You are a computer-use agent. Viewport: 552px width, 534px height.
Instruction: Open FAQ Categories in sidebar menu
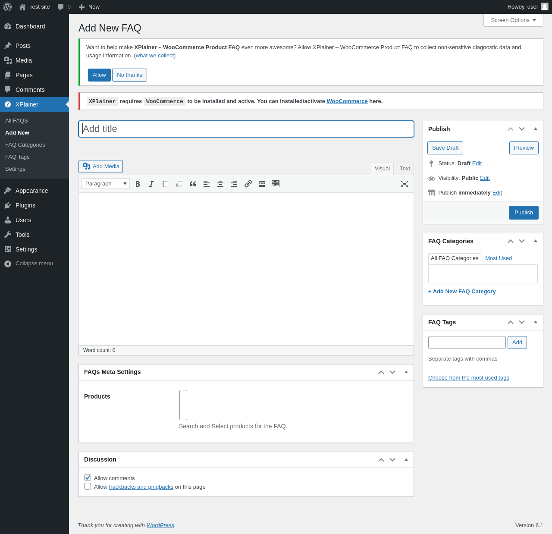click(x=25, y=145)
